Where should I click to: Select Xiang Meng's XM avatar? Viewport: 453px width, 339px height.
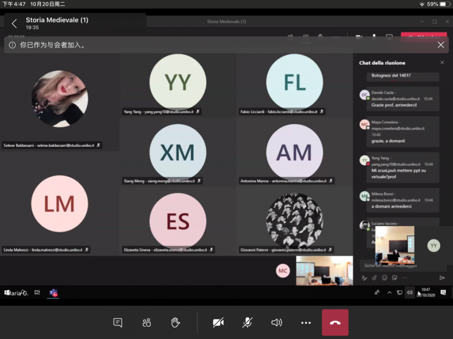pyautogui.click(x=178, y=152)
